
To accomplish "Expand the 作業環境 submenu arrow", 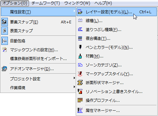I will click(74, 87).
